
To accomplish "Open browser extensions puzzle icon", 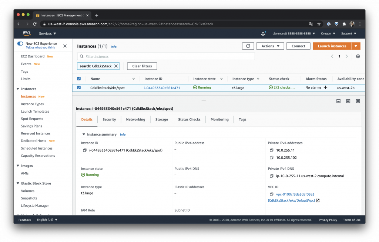I will 344,24.
